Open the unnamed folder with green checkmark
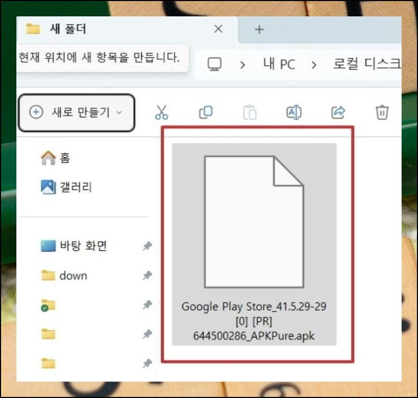 48,305
